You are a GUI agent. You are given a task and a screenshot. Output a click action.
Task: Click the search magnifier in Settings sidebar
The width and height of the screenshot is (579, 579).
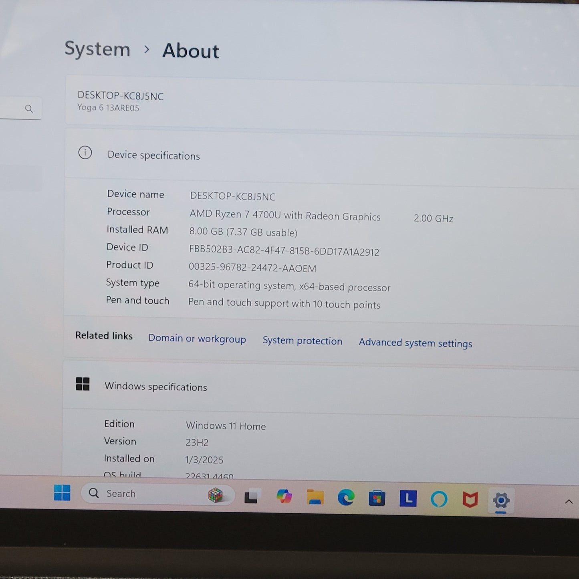pos(29,109)
